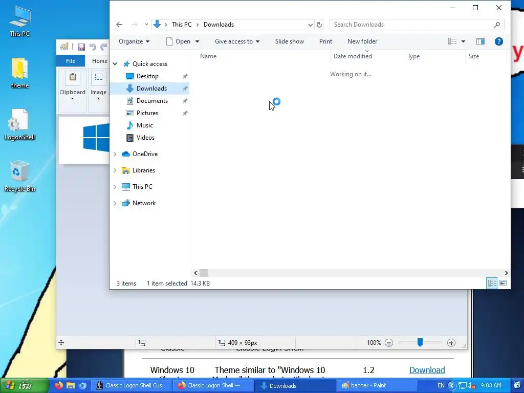Toggle the preview pane
Screen dimensions: 524x393
[x=480, y=41]
